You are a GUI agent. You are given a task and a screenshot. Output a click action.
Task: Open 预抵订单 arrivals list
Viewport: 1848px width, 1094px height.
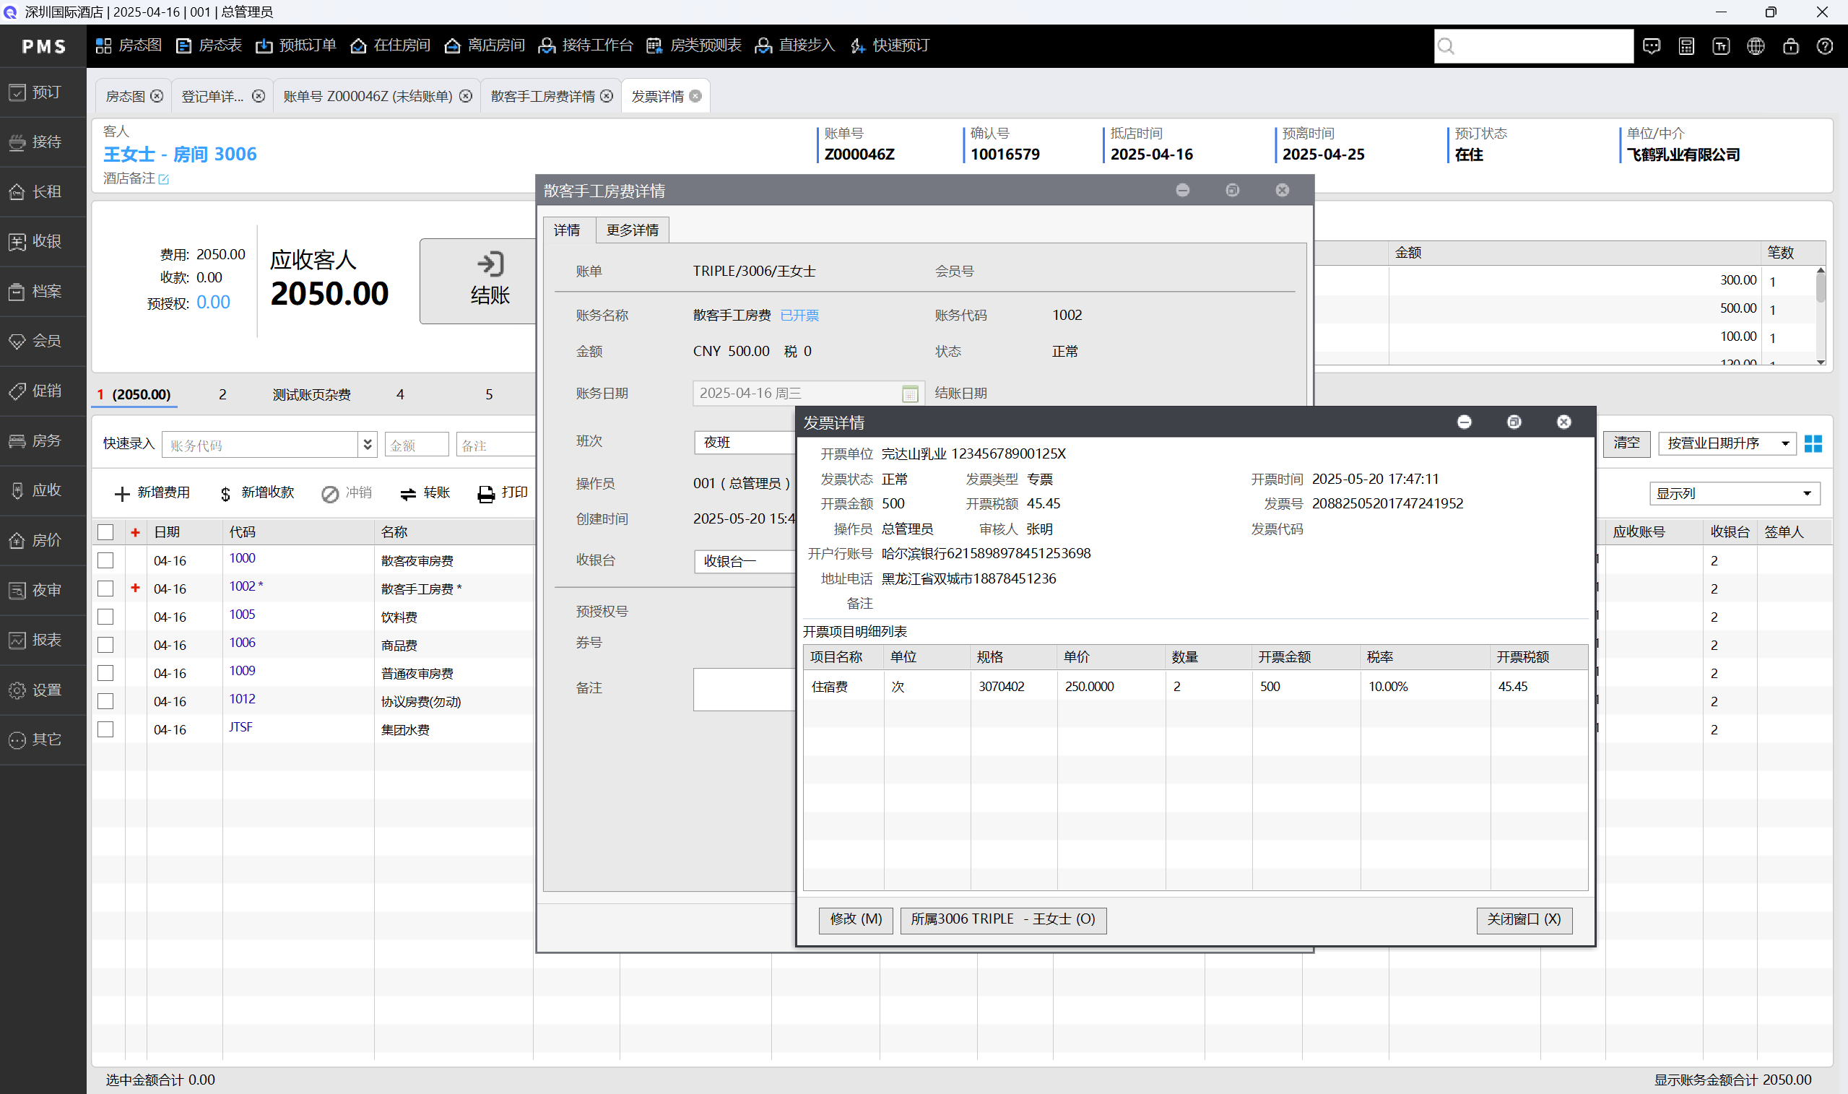tap(295, 45)
